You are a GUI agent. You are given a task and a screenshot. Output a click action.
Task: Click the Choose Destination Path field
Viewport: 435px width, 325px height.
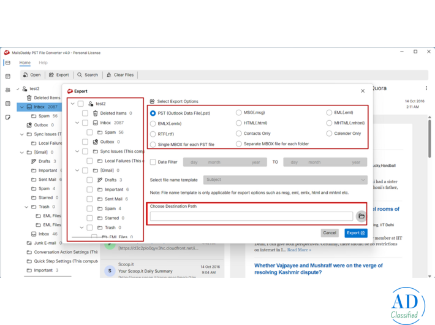click(x=251, y=216)
